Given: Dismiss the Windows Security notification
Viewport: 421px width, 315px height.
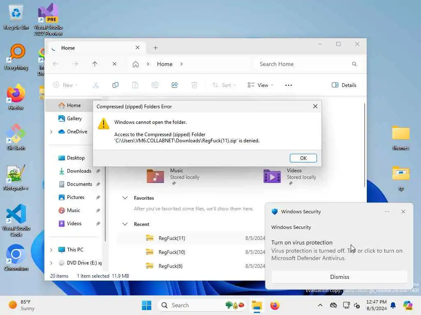Looking at the screenshot, I should coord(339,277).
